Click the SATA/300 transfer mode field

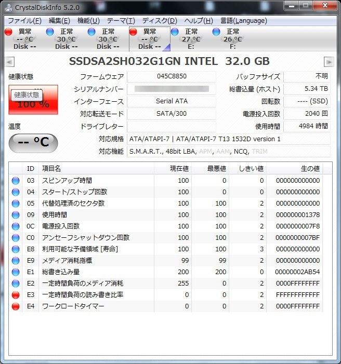(x=172, y=114)
